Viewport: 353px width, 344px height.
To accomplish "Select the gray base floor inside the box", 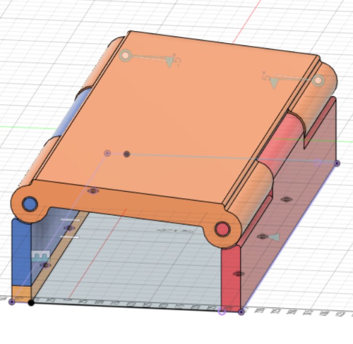I will 134,268.
